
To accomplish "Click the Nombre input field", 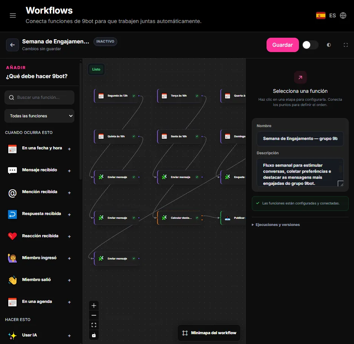I will tap(300, 138).
